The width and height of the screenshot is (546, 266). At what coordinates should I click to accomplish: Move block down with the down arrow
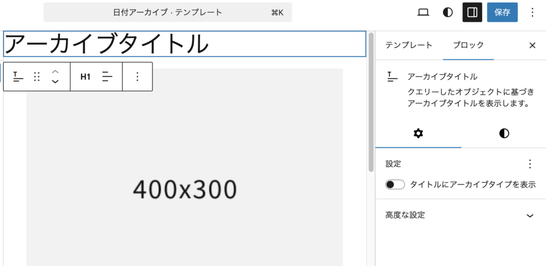(x=55, y=82)
